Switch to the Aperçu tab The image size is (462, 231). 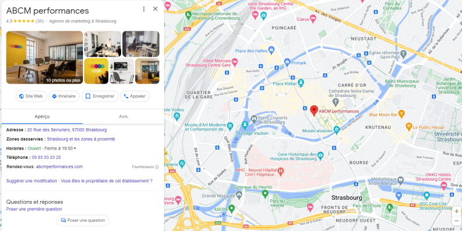click(x=42, y=117)
